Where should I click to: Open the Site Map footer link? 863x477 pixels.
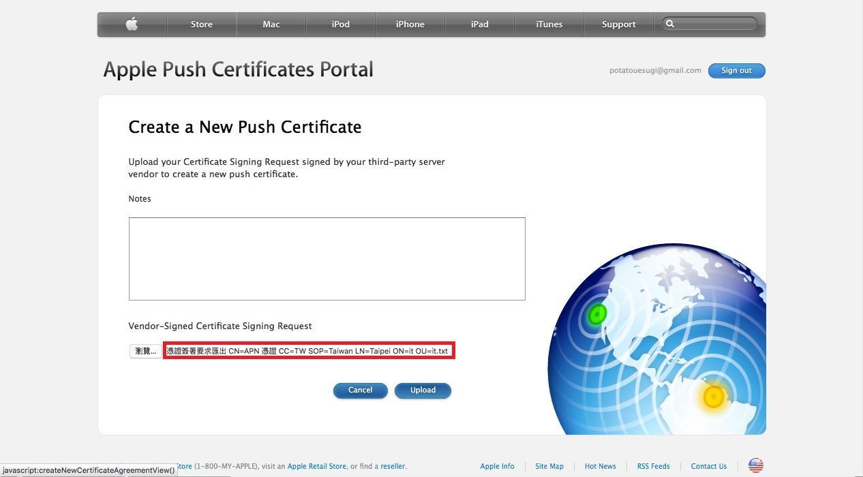(x=549, y=466)
